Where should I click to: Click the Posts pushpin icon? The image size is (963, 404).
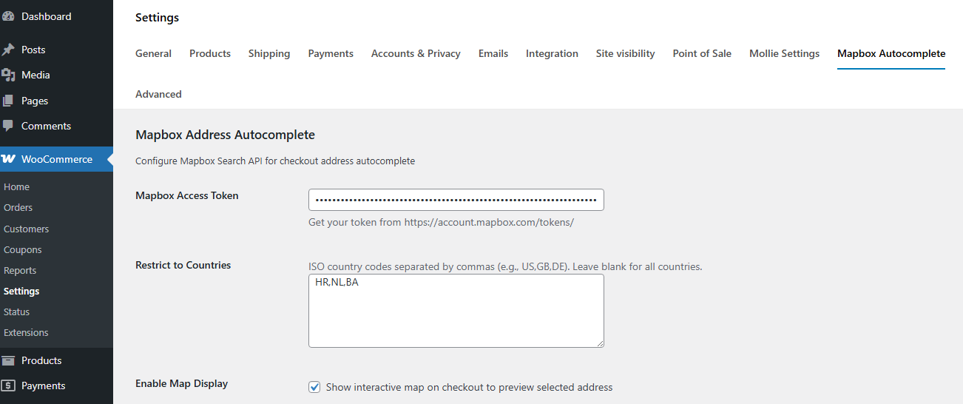8,50
